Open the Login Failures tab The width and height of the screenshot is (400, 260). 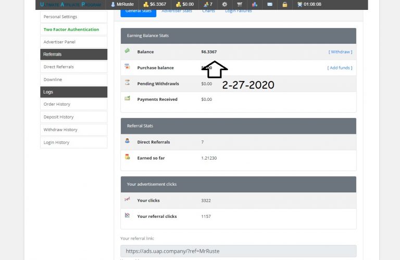point(239,11)
